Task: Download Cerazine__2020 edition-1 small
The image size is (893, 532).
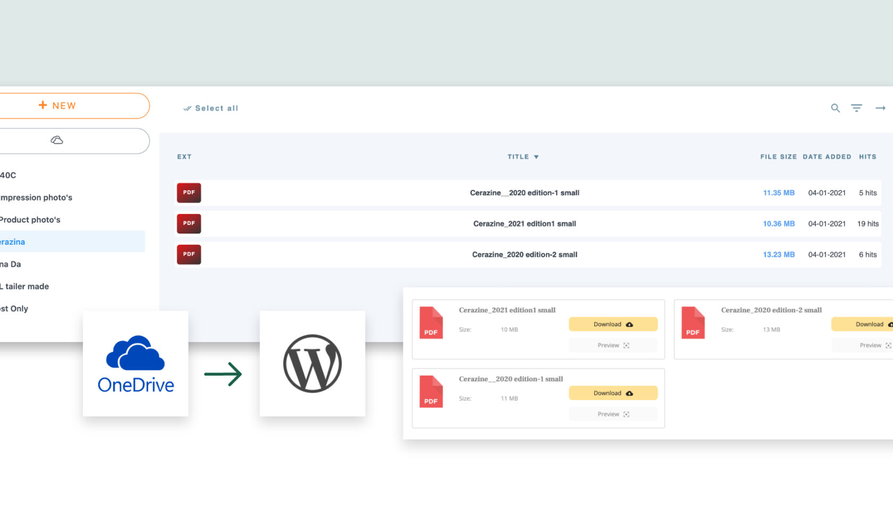Action: click(613, 393)
